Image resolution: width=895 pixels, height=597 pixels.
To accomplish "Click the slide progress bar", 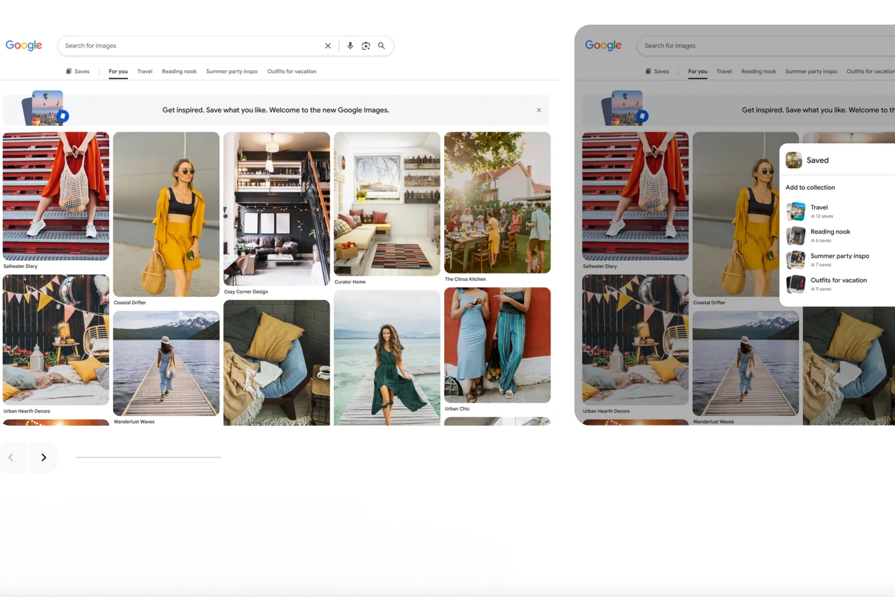I will click(149, 457).
